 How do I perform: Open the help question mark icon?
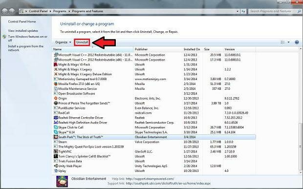coord(297,42)
